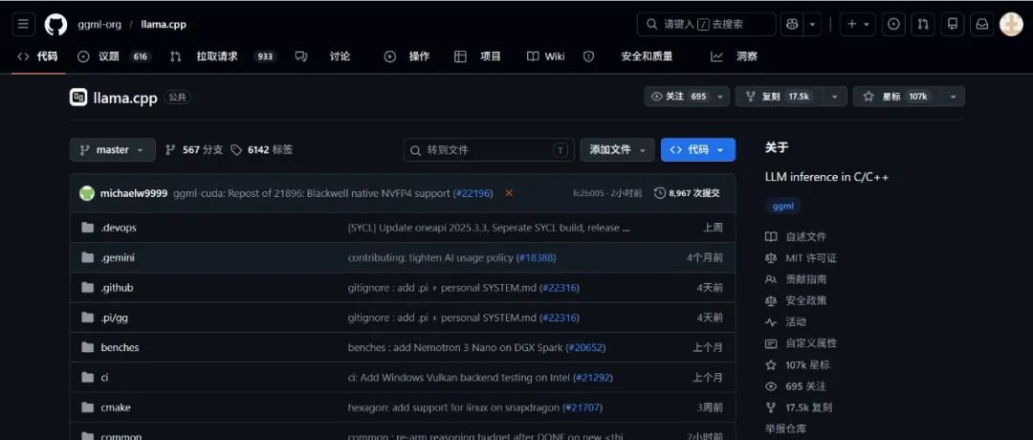Open pull requests icon in top header
The width and height of the screenshot is (1033, 440).
[923, 24]
